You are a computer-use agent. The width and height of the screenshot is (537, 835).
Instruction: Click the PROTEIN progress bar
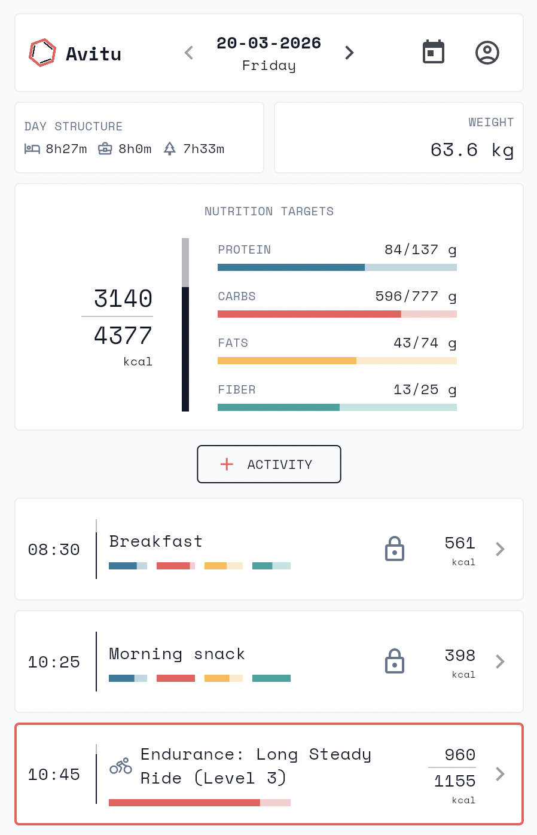coord(337,267)
